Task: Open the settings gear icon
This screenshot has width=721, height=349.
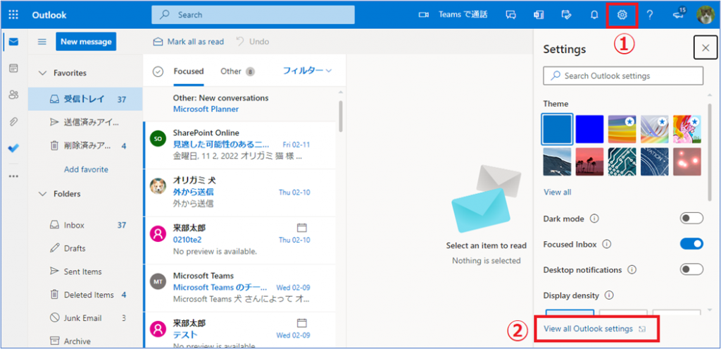Action: pos(622,15)
